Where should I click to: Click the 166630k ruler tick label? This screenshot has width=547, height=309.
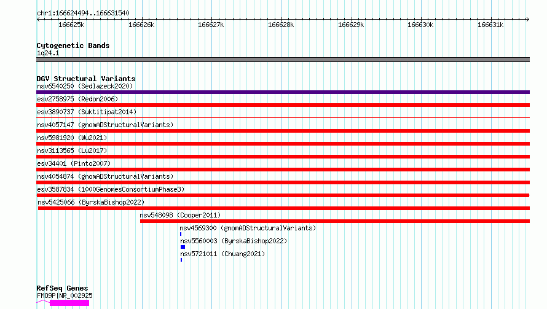point(420,25)
